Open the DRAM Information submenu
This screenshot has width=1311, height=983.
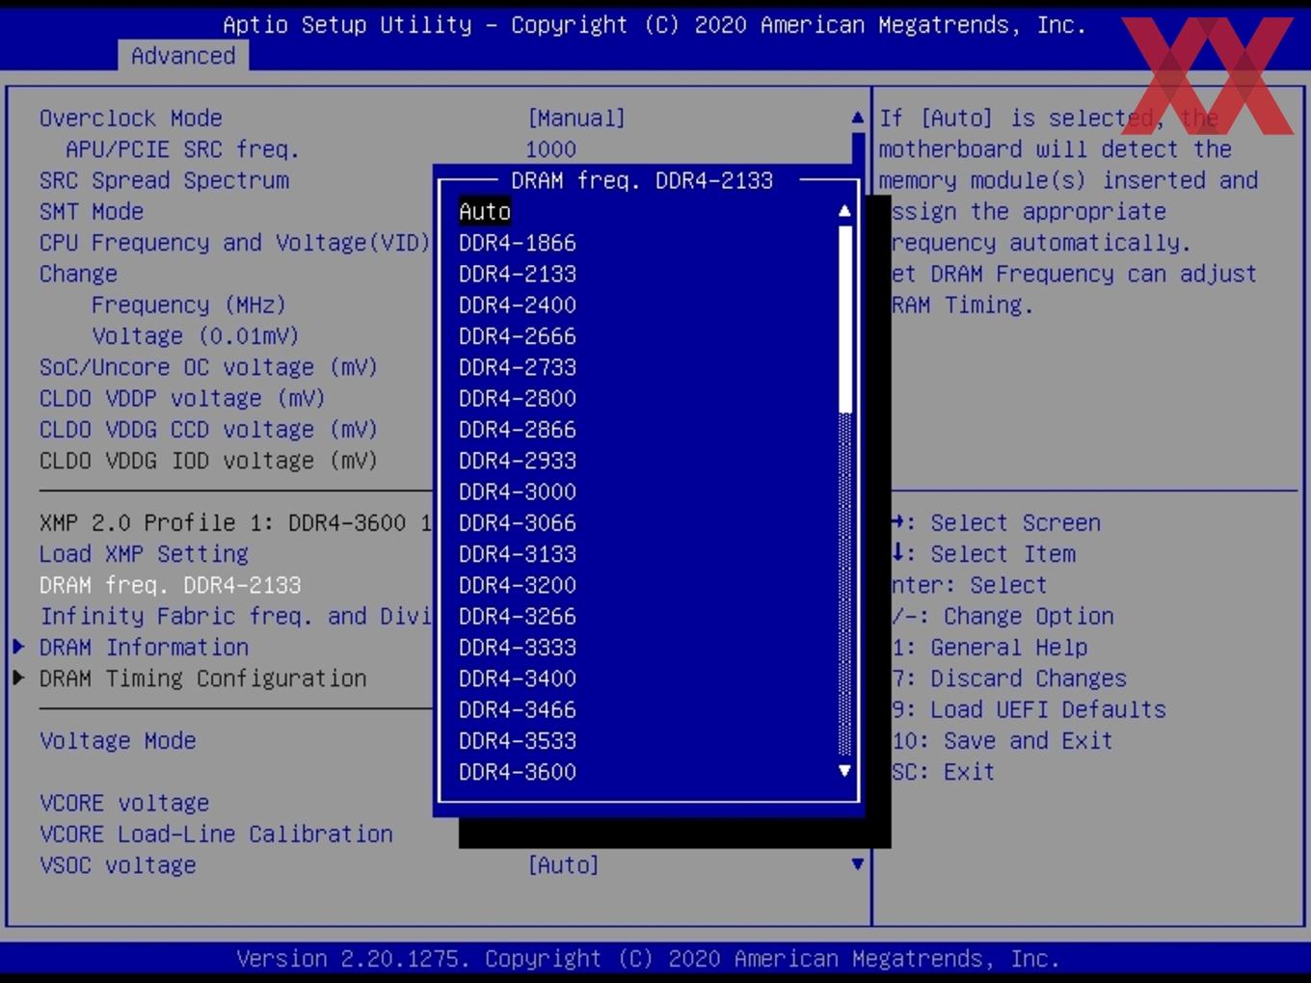click(x=144, y=648)
